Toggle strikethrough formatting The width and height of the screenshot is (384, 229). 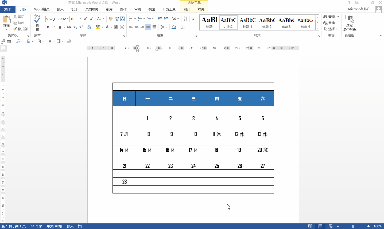[x=69, y=27]
